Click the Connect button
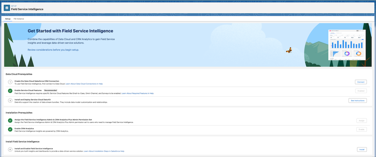The width and height of the screenshot is (376, 157). tap(361, 82)
